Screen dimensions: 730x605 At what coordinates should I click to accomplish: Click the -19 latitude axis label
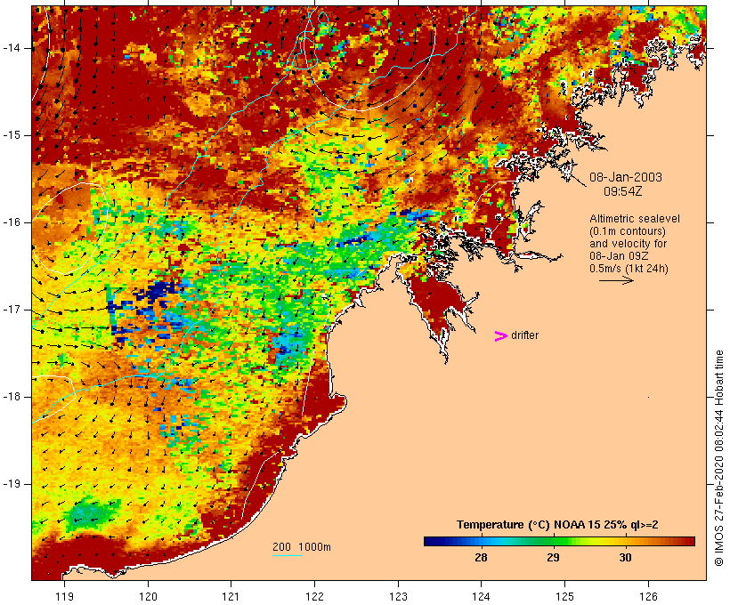coord(12,484)
